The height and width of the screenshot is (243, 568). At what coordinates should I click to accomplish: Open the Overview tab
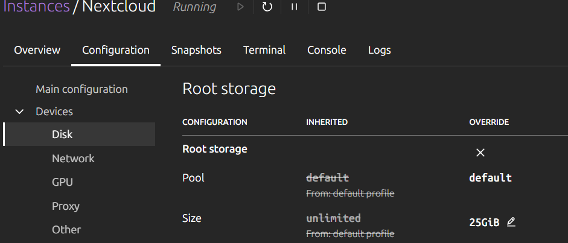point(37,50)
